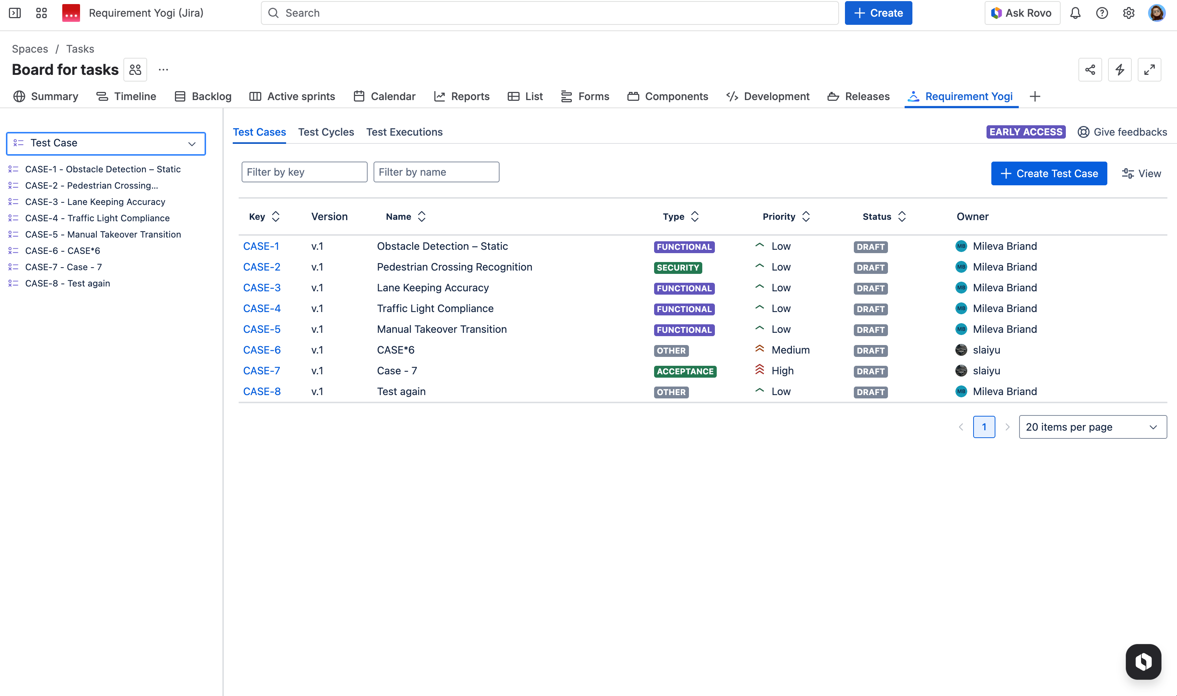Image resolution: width=1177 pixels, height=696 pixels.
Task: Open the settings gear icon
Action: point(1128,13)
